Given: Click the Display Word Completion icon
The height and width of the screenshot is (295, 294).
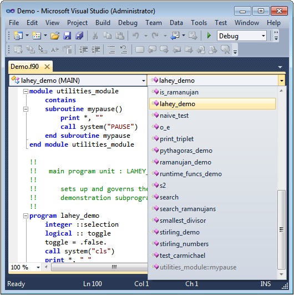Looking at the screenshot, I should (x=55, y=50).
